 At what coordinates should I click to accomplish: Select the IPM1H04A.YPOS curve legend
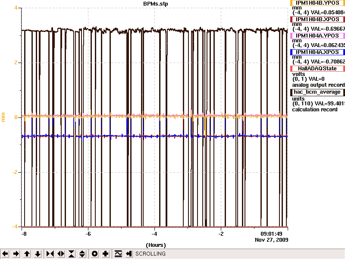[x=317, y=36]
